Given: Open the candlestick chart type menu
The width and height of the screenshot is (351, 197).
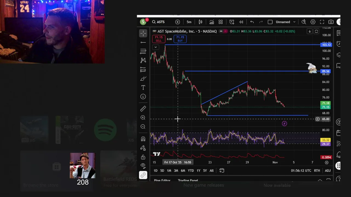Looking at the screenshot, I should coord(200,22).
